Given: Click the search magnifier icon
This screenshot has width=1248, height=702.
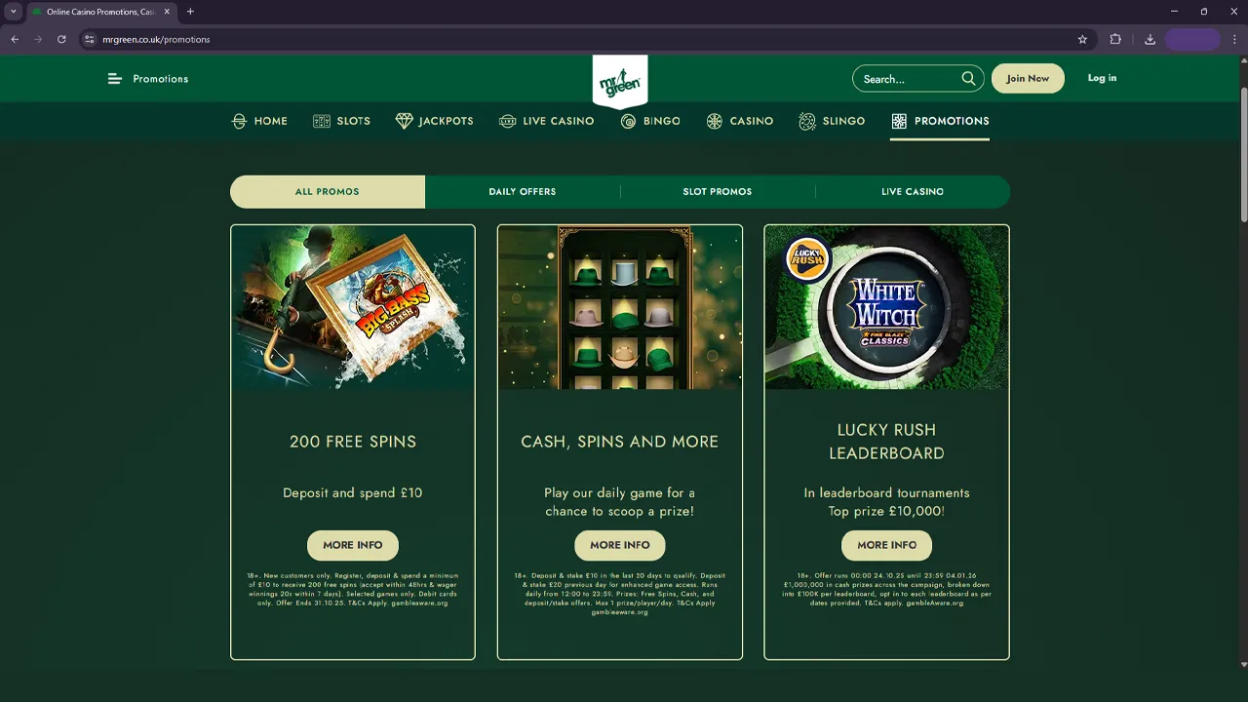Looking at the screenshot, I should tap(968, 79).
